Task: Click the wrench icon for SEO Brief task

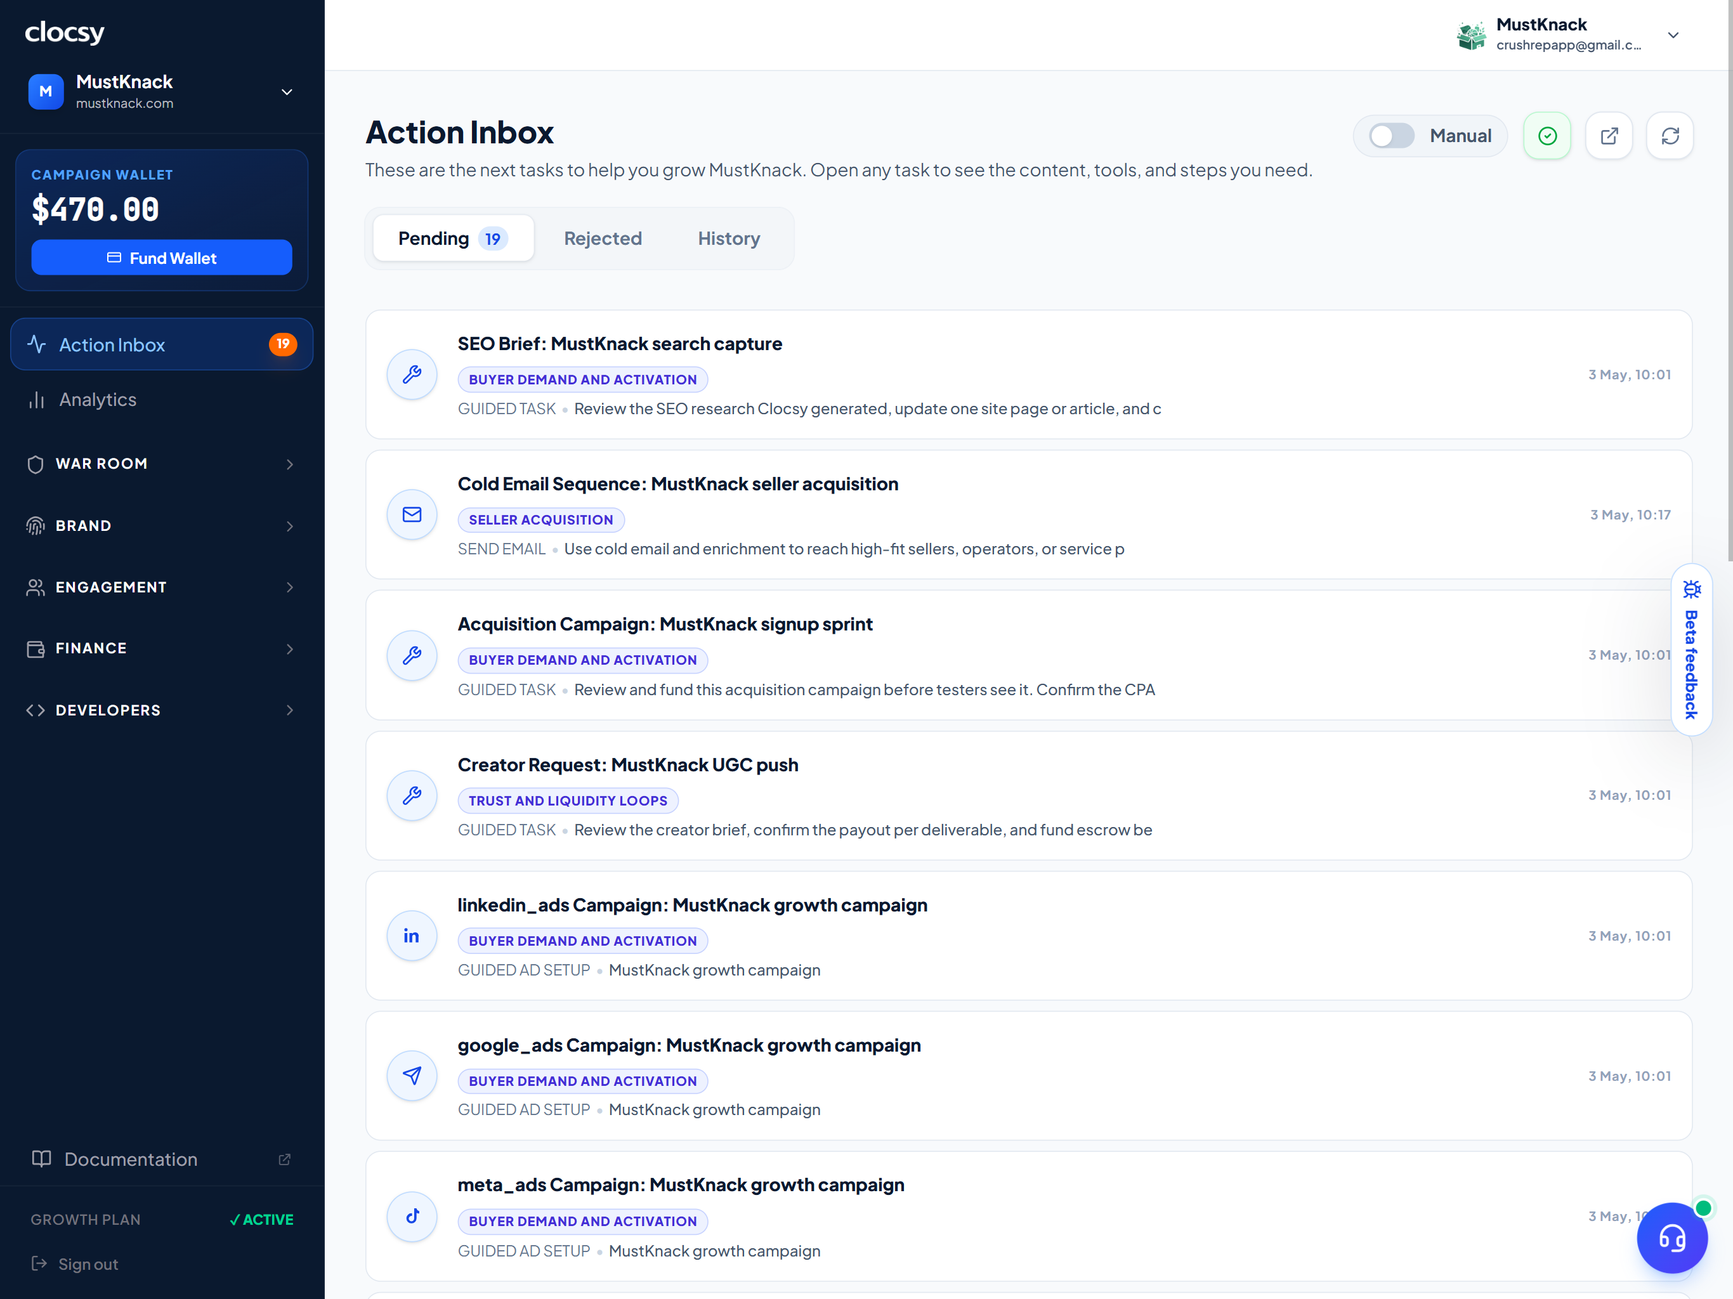Action: (411, 374)
